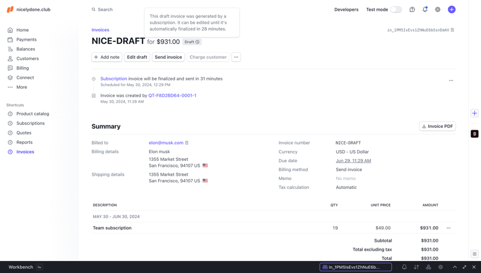The image size is (481, 273).
Task: Click the Workbench label
Action: click(x=20, y=267)
